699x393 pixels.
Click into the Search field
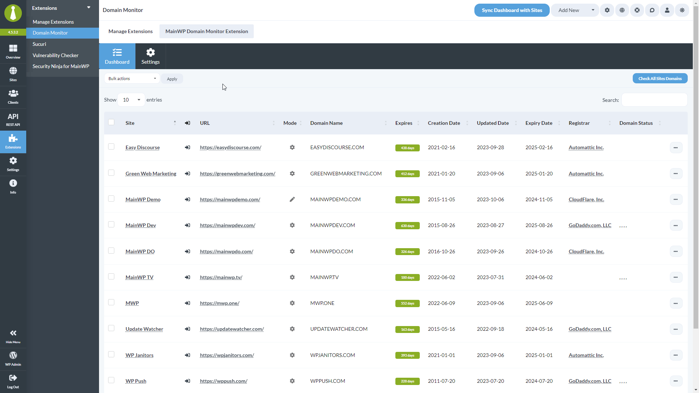pyautogui.click(x=654, y=100)
